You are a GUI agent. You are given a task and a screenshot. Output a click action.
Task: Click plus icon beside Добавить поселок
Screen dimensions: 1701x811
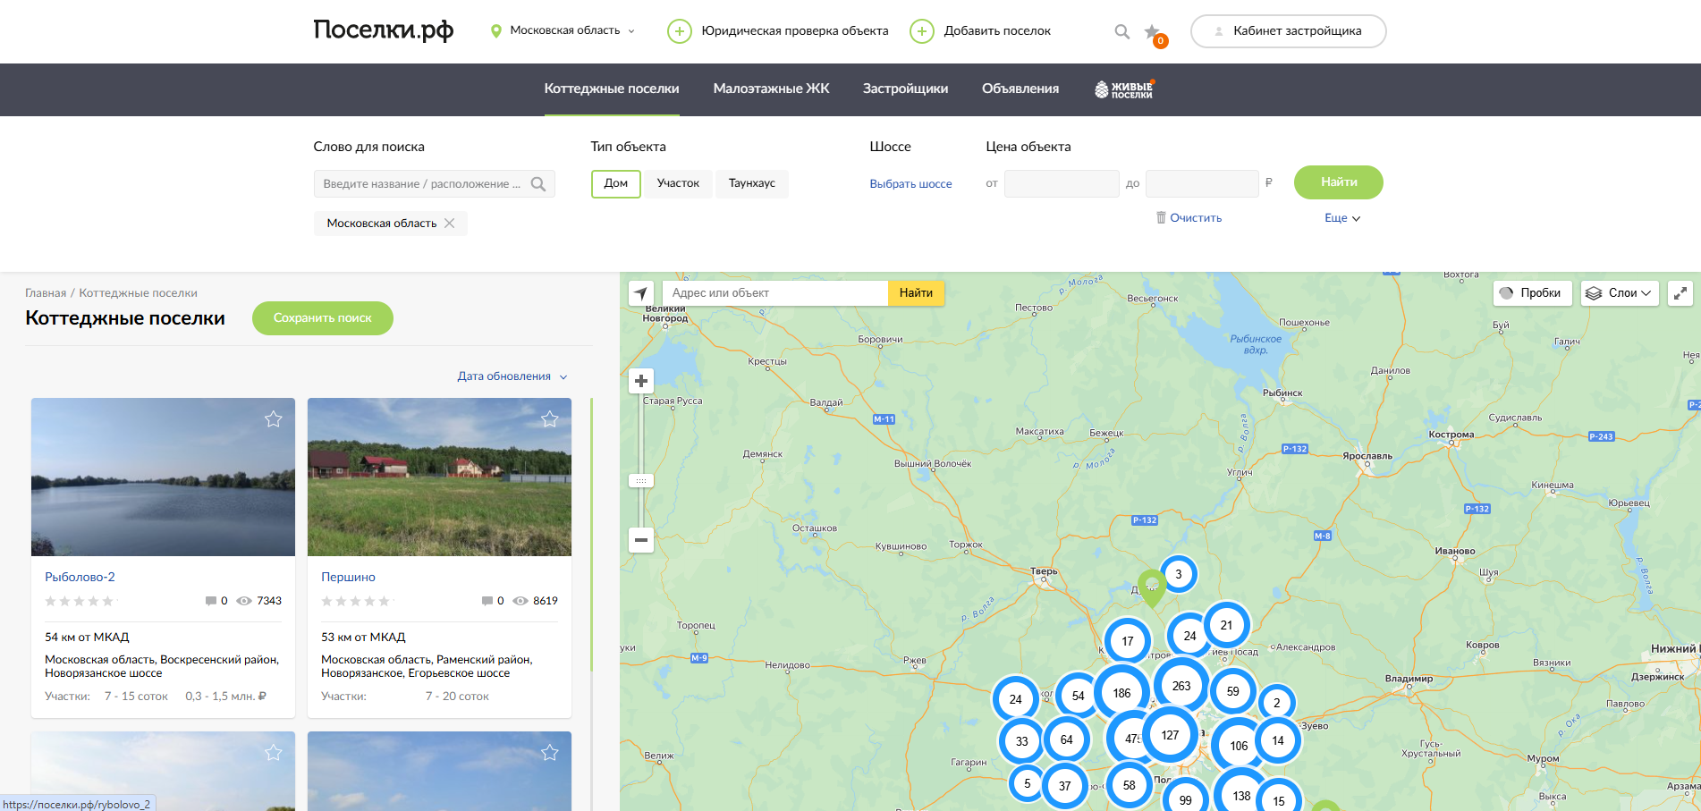(922, 31)
